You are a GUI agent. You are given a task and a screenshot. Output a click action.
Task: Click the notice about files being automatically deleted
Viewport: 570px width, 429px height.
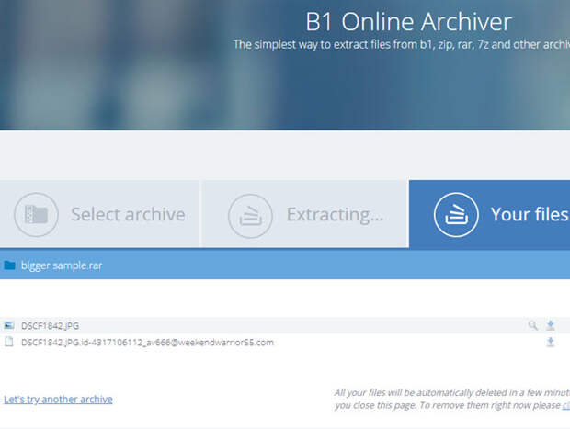451,399
